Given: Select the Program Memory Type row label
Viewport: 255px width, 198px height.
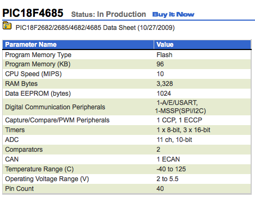Looking at the screenshot, I should pos(38,55).
